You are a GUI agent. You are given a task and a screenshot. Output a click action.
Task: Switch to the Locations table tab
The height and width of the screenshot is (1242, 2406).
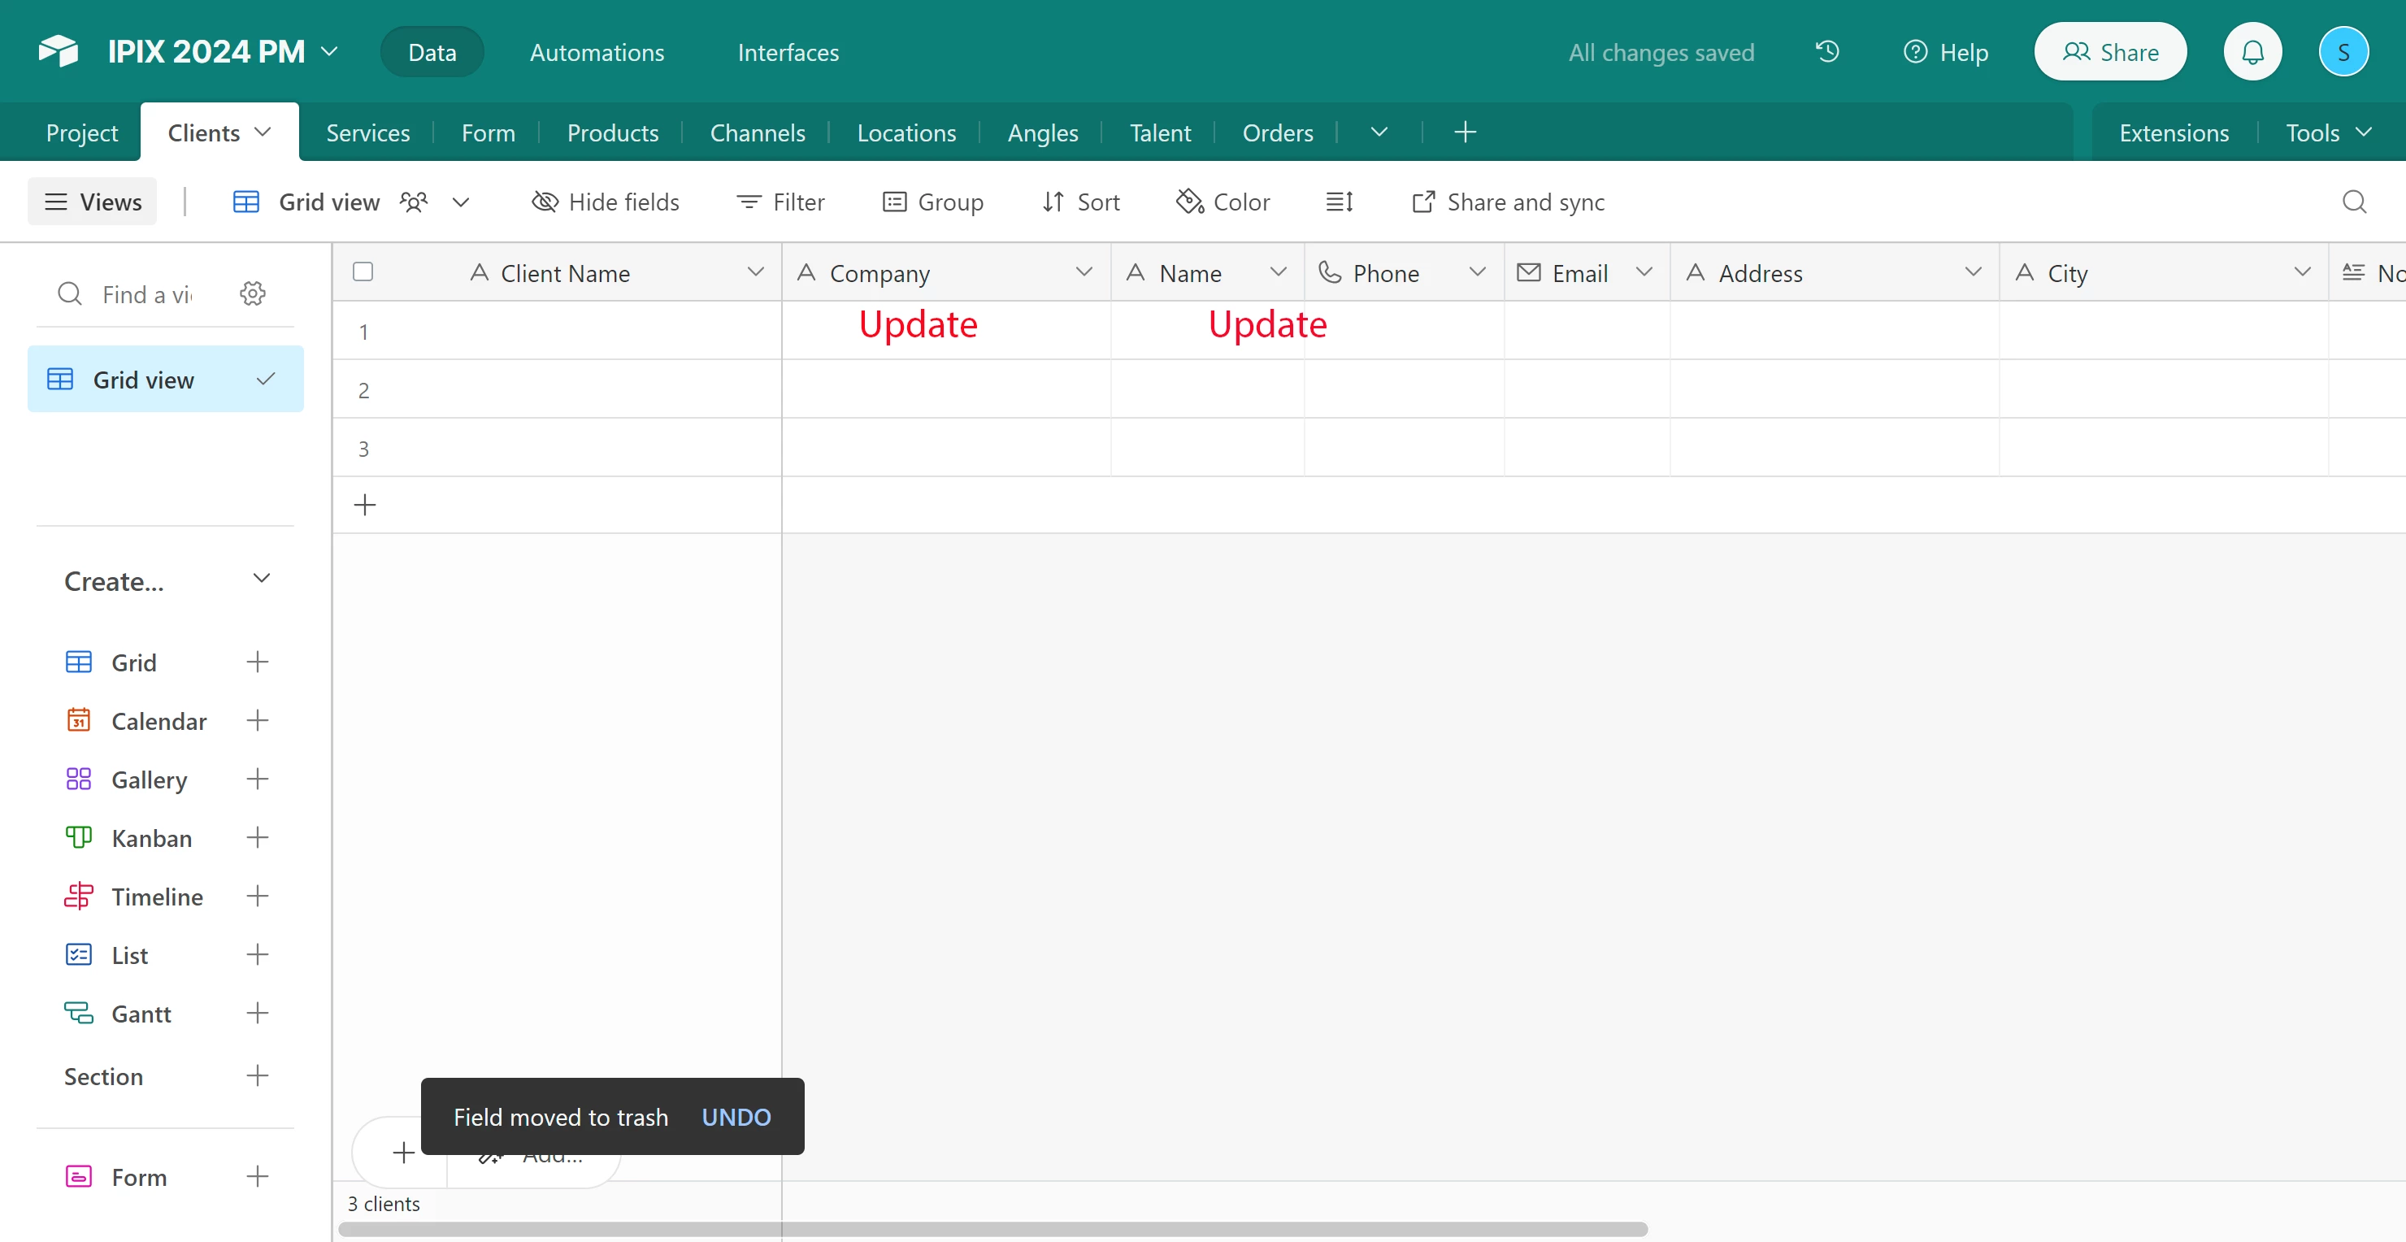click(905, 132)
